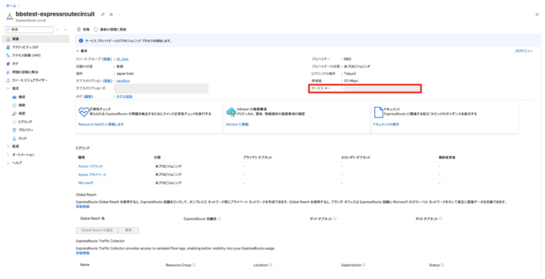The image size is (545, 279).
Task: Click Resource Health に移動します link
Action: tap(101, 124)
